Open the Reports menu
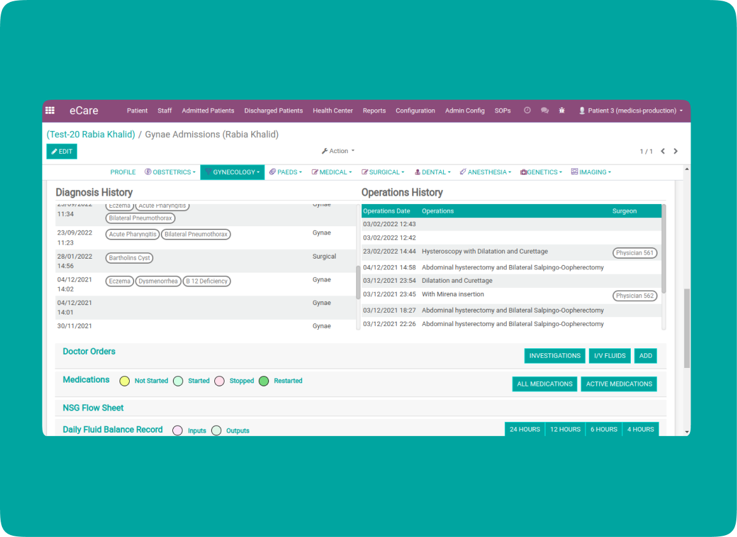 (374, 111)
